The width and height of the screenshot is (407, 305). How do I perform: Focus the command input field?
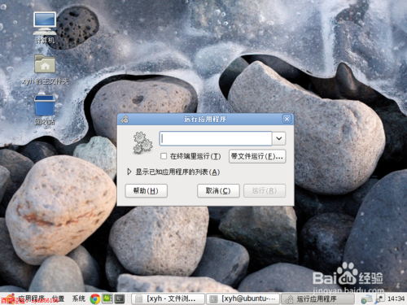point(216,138)
